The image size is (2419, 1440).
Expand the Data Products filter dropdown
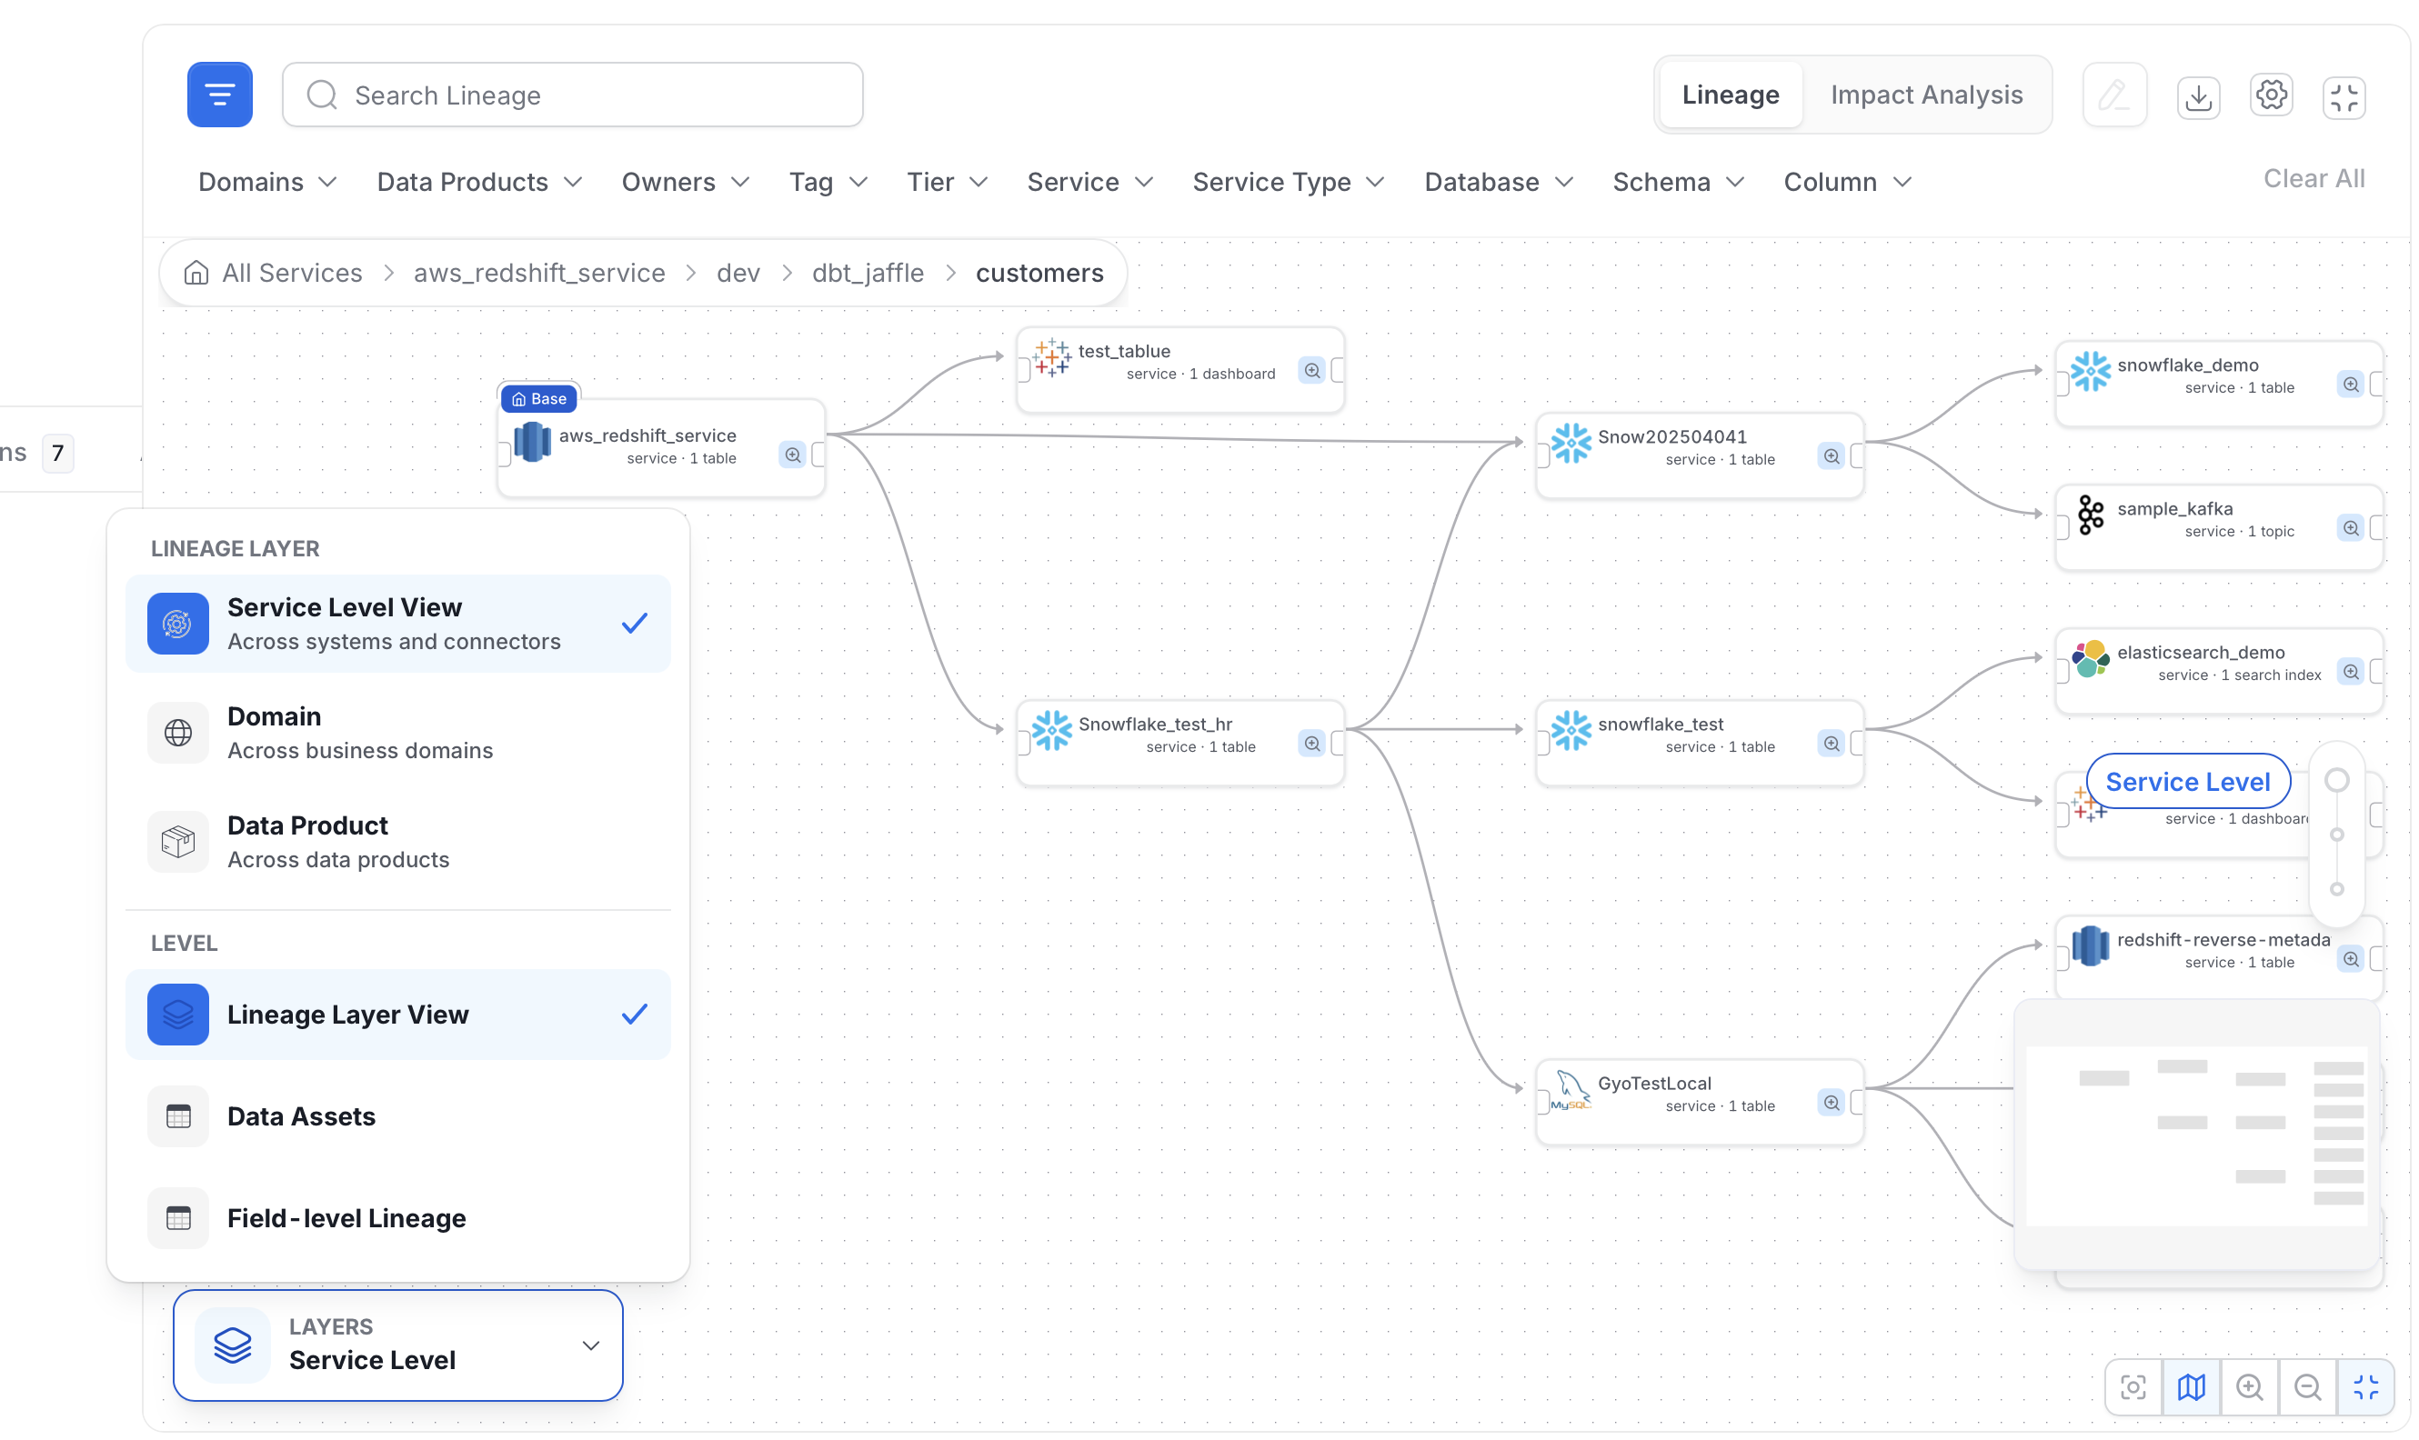(x=479, y=182)
